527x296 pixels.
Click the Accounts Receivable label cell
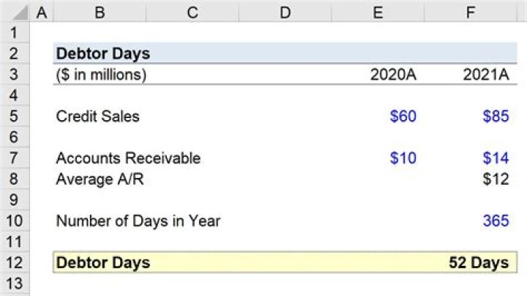point(128,158)
